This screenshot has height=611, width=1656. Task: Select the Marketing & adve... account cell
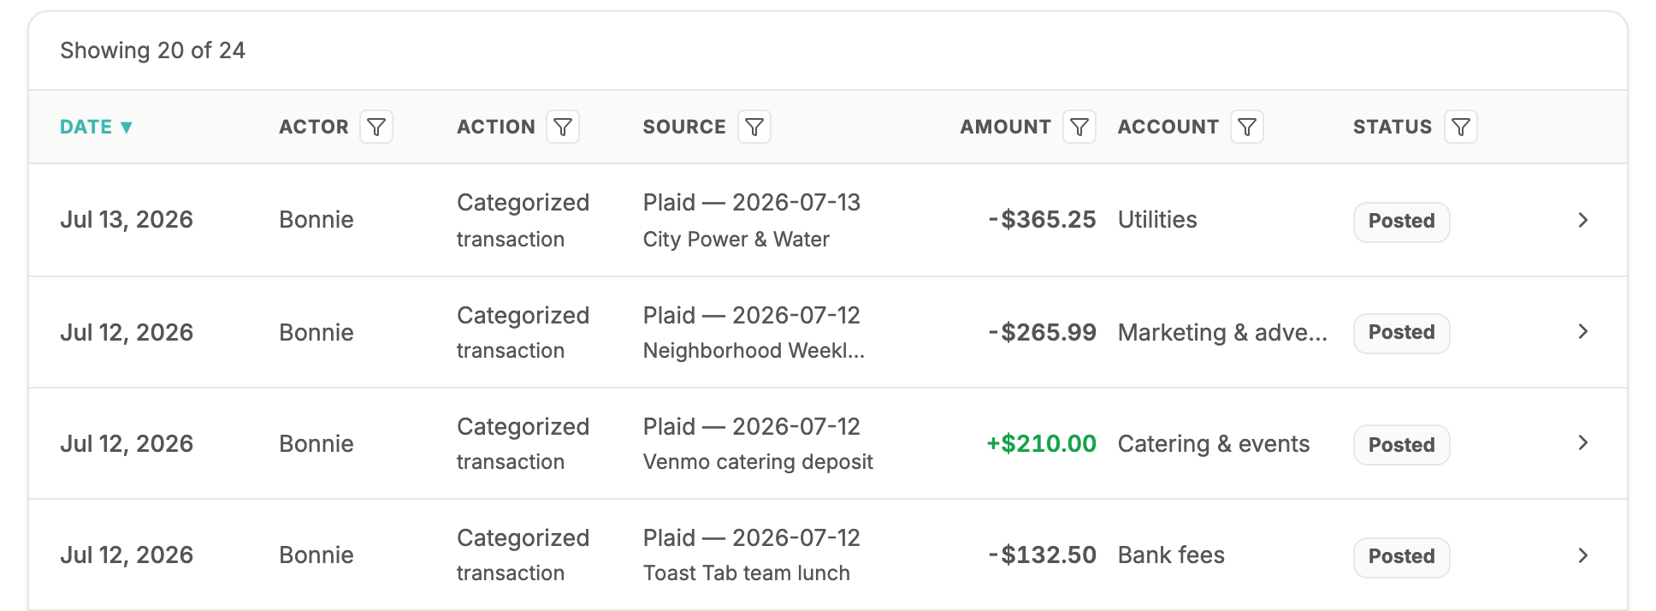pyautogui.click(x=1222, y=332)
